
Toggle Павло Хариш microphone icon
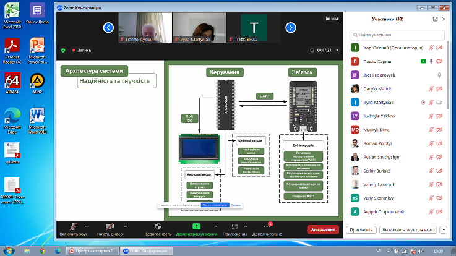click(x=431, y=61)
